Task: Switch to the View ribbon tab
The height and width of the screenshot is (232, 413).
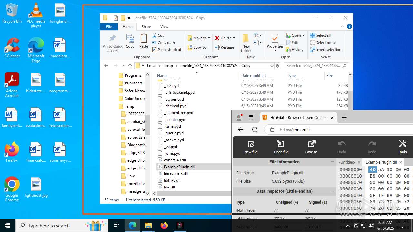Action: tap(164, 27)
